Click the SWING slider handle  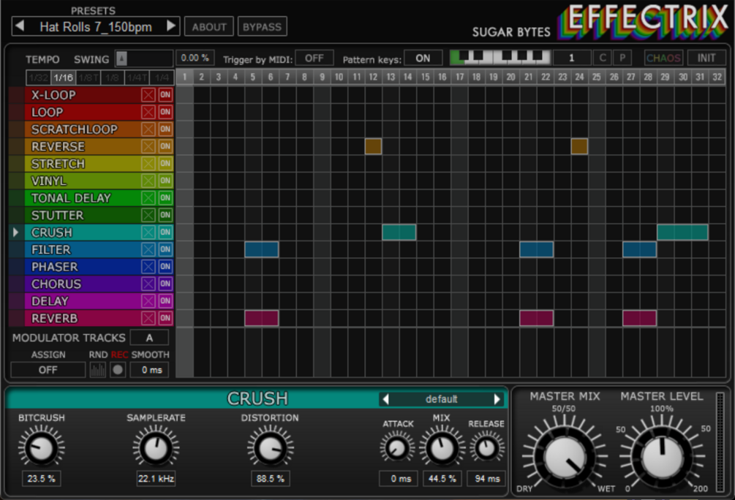(121, 58)
